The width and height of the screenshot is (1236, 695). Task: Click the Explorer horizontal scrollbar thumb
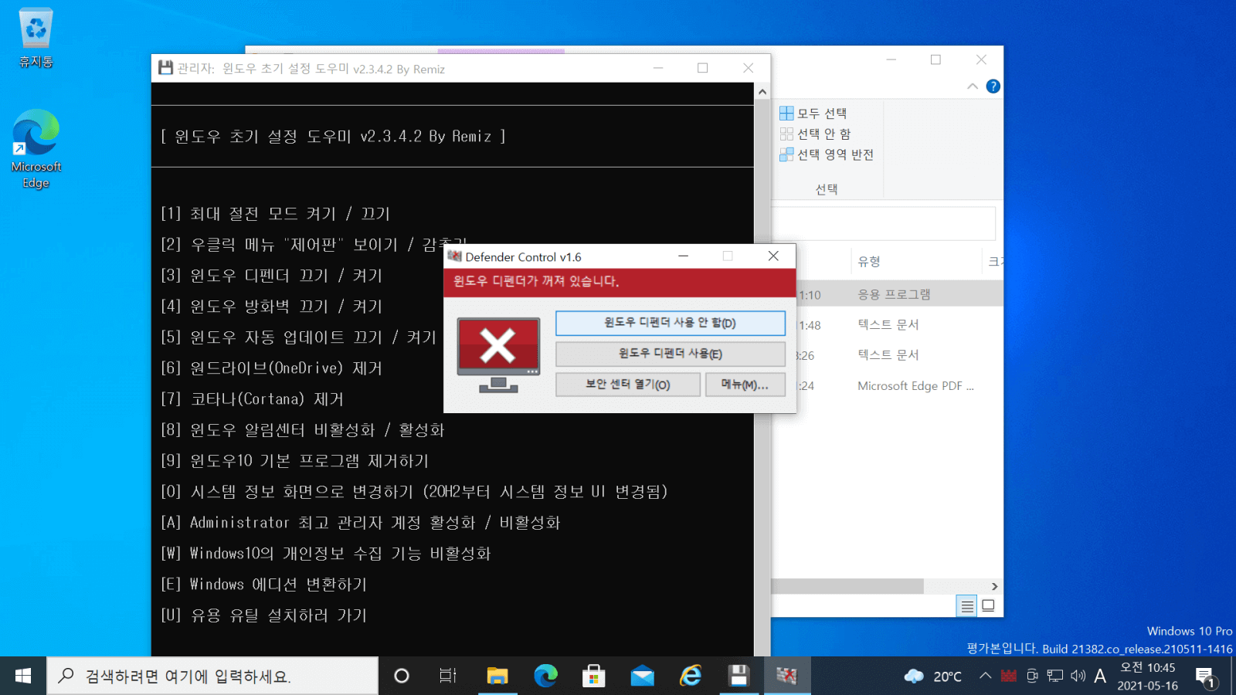click(x=847, y=587)
